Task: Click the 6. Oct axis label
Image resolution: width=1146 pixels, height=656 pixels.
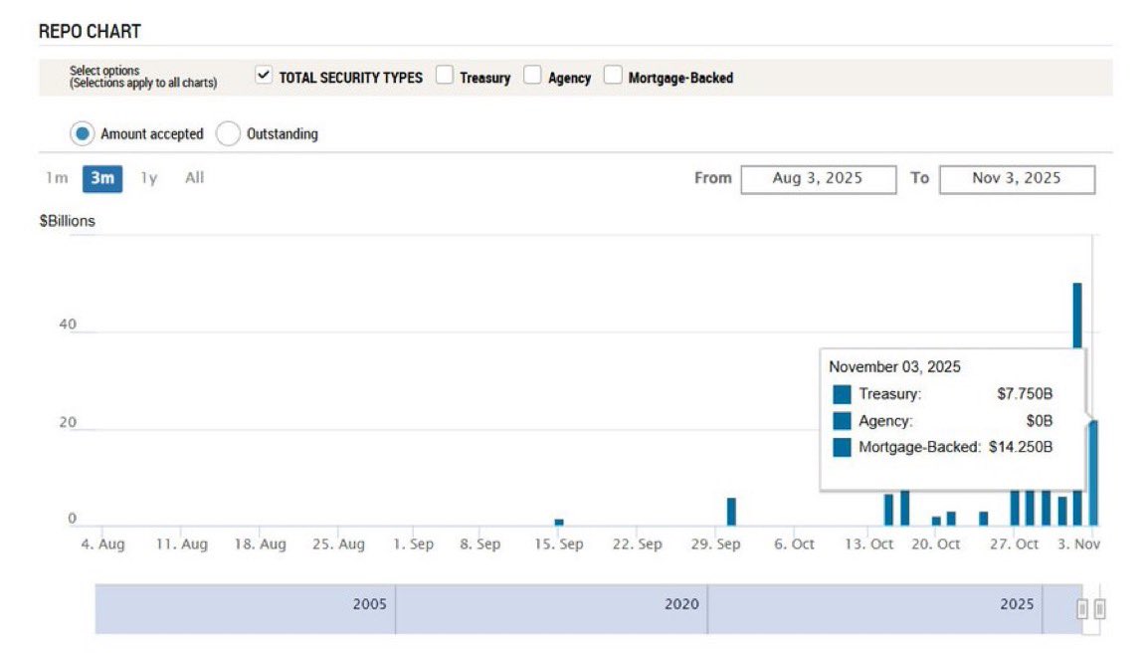Action: (795, 545)
